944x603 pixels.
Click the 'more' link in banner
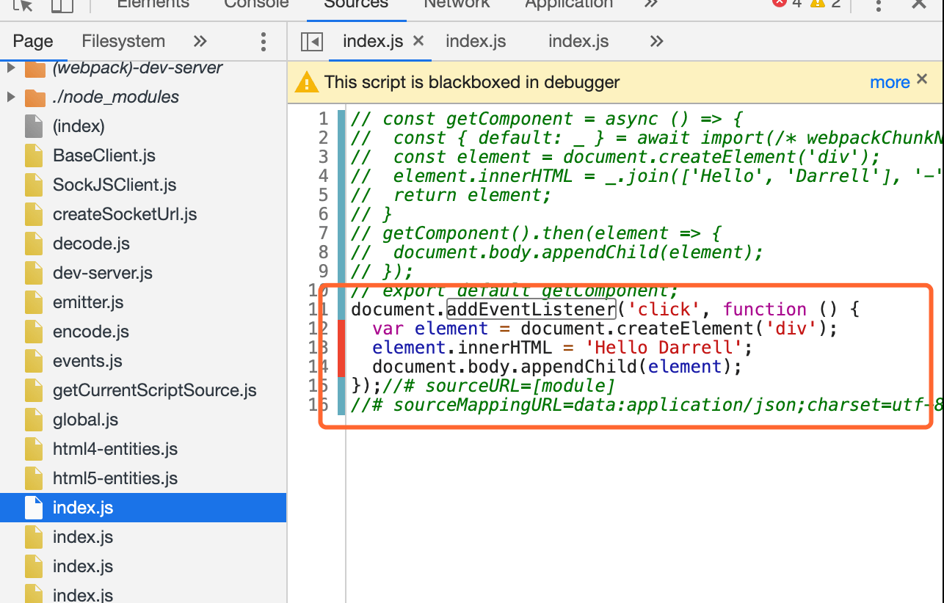pos(889,82)
